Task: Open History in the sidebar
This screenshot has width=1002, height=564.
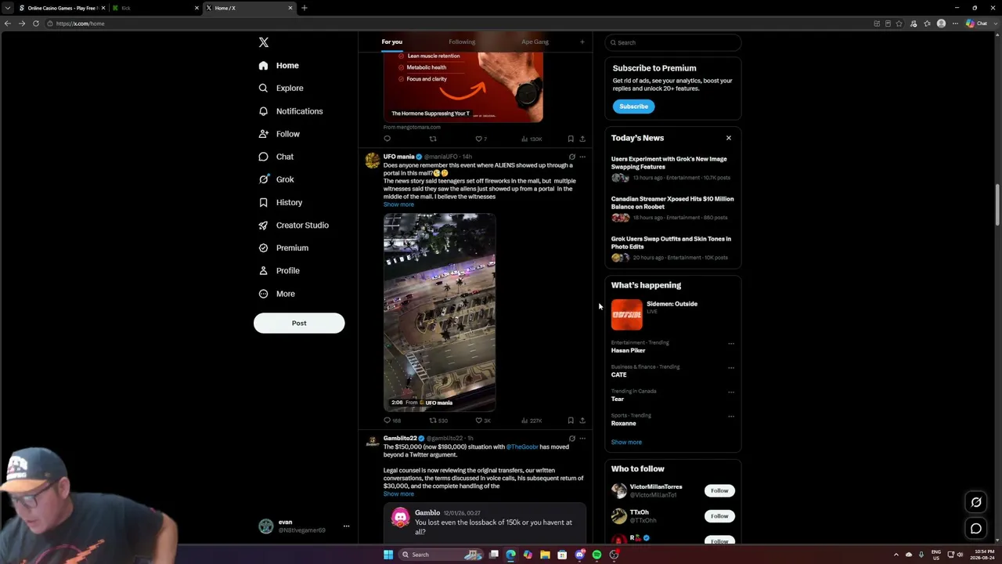Action: (x=280, y=202)
